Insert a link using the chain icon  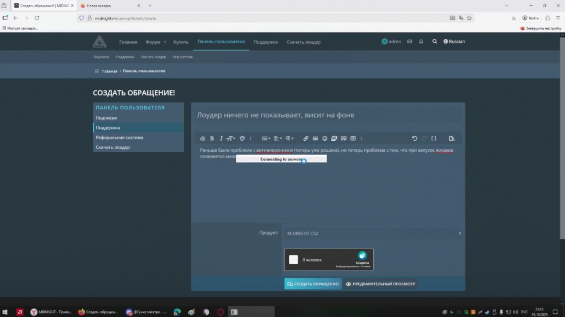point(306,139)
